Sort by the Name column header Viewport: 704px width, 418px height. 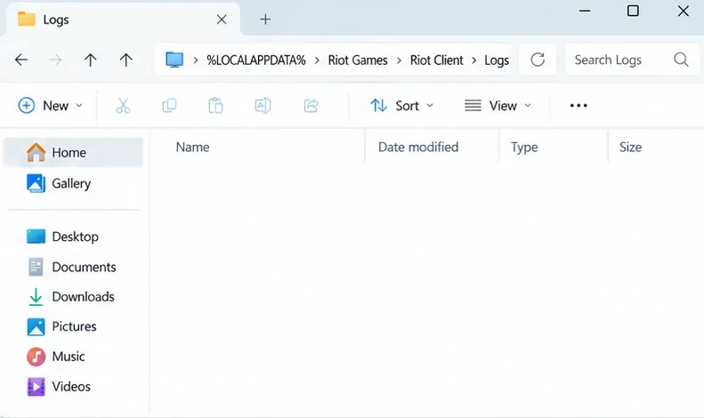pyautogui.click(x=192, y=147)
